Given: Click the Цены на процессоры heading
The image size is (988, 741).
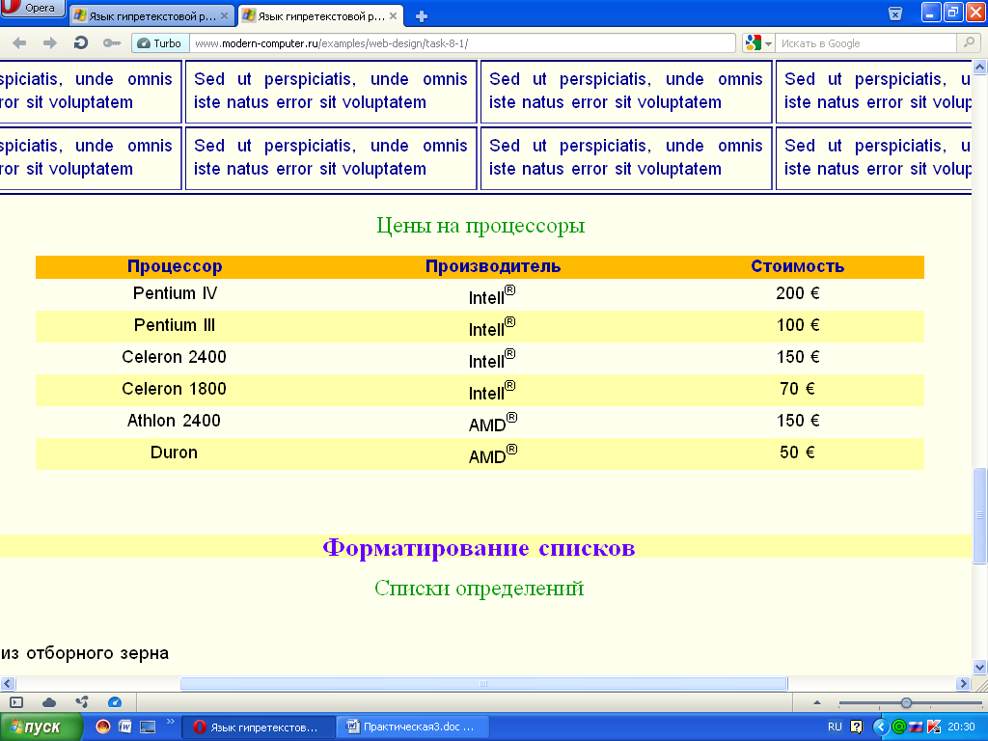Looking at the screenshot, I should point(480,226).
